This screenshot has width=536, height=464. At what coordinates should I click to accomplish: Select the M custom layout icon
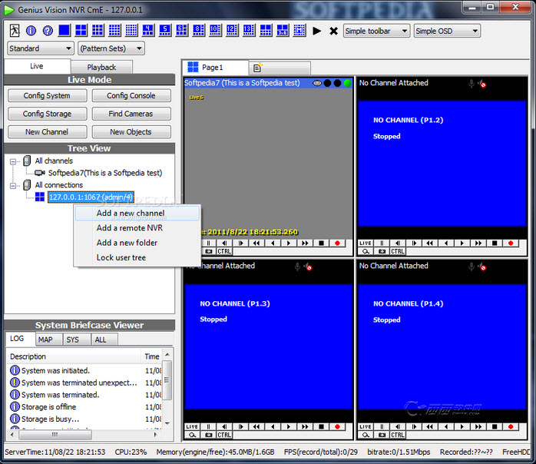point(299,31)
